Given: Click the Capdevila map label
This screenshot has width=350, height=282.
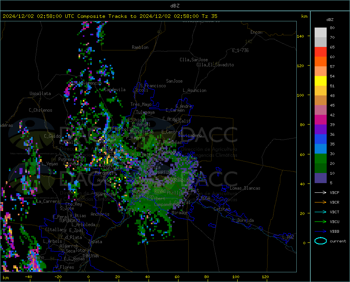Looking at the screenshot, I should pyautogui.click(x=115, y=90).
